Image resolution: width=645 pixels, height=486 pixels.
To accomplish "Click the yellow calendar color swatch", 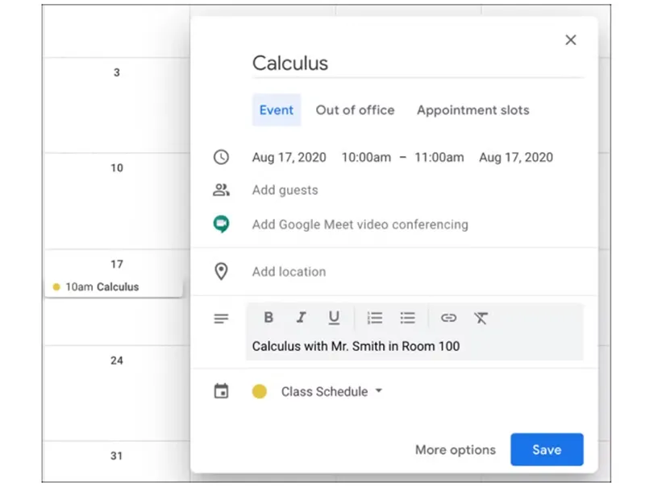I will (x=260, y=392).
